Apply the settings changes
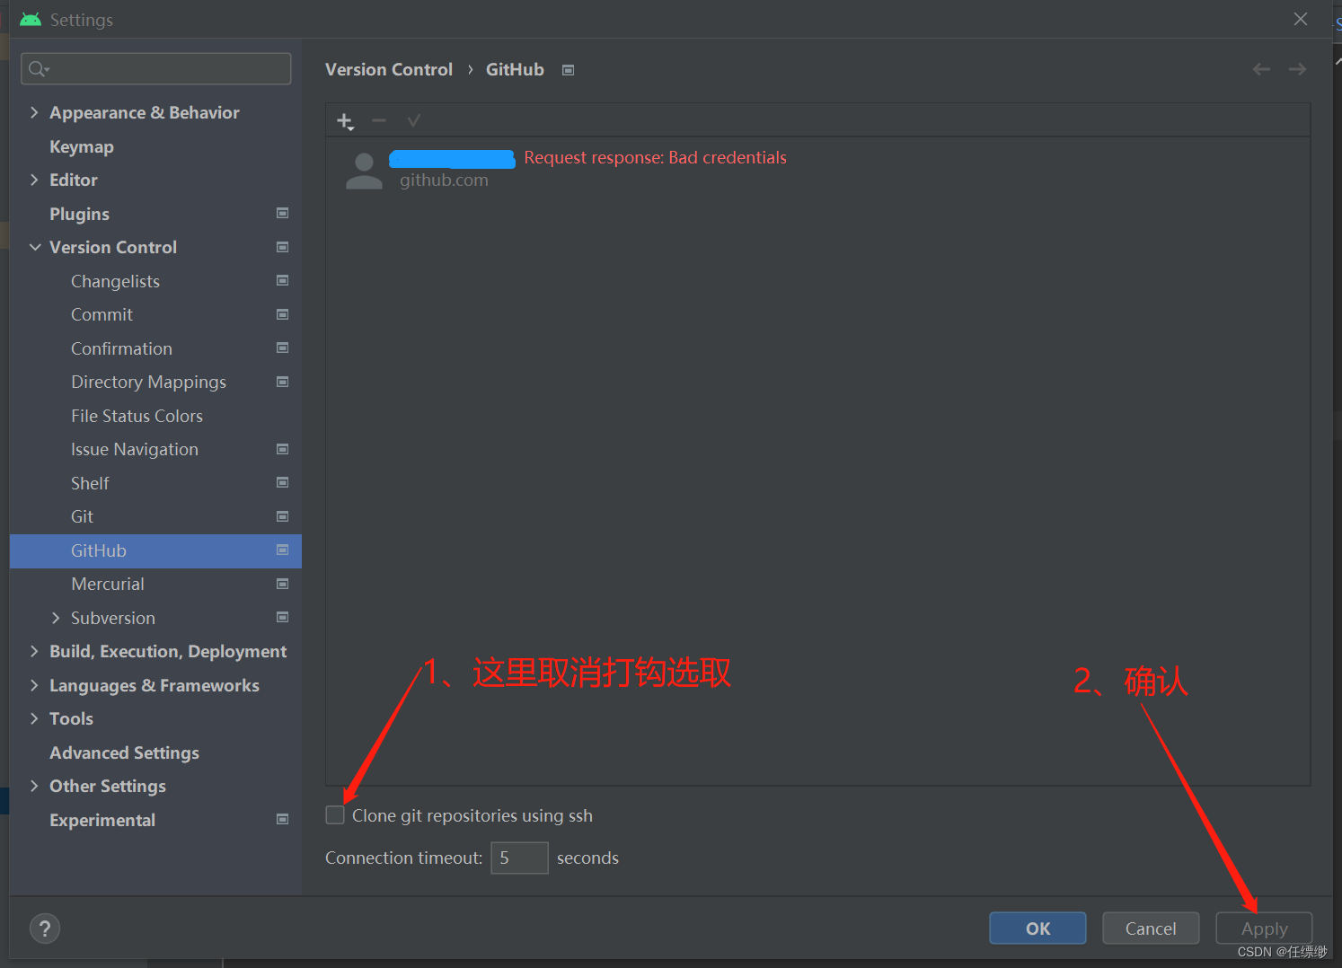Image resolution: width=1342 pixels, height=968 pixels. tap(1264, 928)
